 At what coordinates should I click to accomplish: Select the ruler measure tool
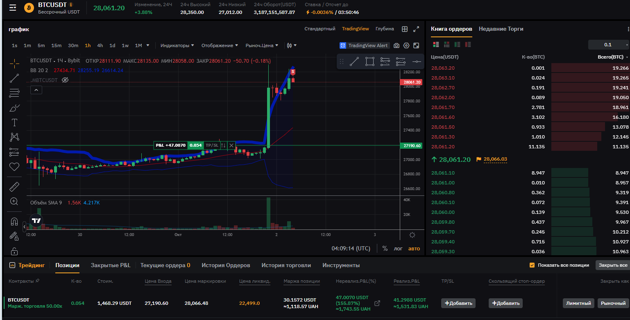tap(14, 186)
